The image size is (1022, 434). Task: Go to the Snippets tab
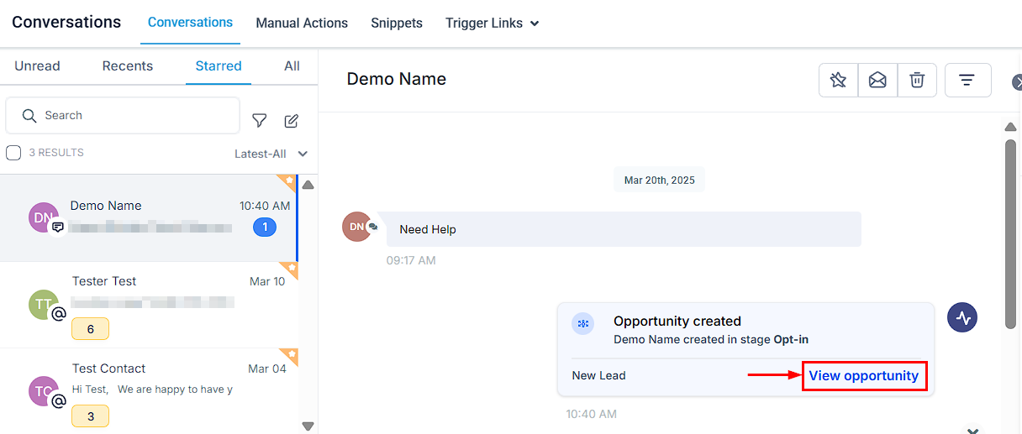click(397, 24)
